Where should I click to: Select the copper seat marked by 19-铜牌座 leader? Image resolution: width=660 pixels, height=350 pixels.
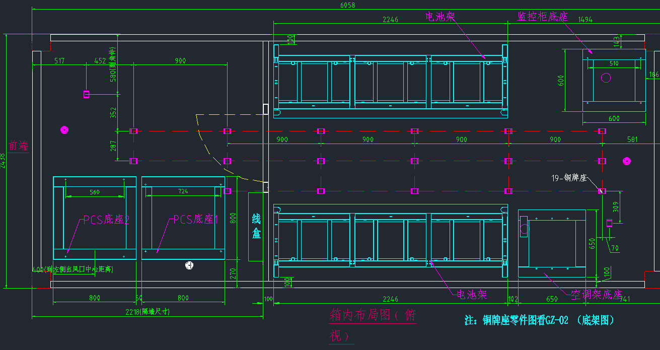(602, 191)
